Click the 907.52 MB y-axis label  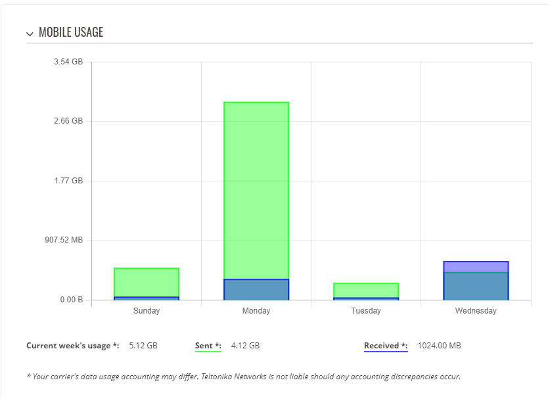[x=64, y=240]
